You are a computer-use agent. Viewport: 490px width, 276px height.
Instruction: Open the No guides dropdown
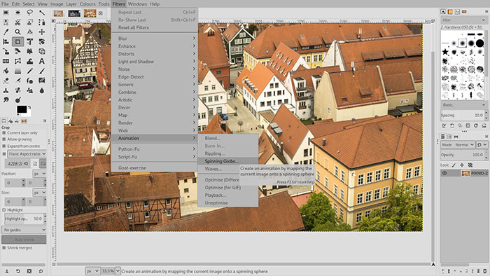coord(24,230)
